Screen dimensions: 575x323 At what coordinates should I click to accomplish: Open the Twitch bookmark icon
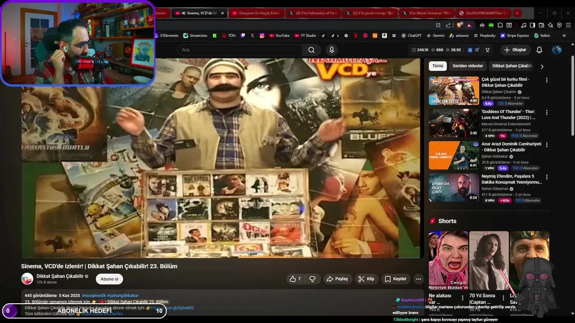pos(243,35)
